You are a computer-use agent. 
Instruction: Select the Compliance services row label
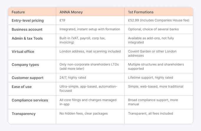[30, 100]
